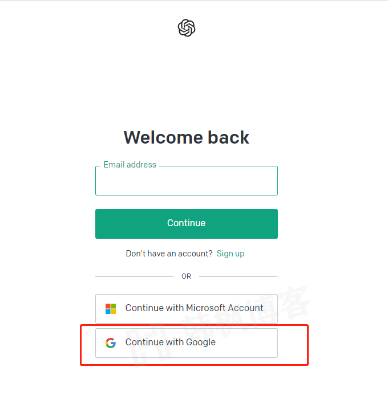Viewport: 388px width, 400px height.
Task: Click the divider line right of OR
Action: [238, 276]
